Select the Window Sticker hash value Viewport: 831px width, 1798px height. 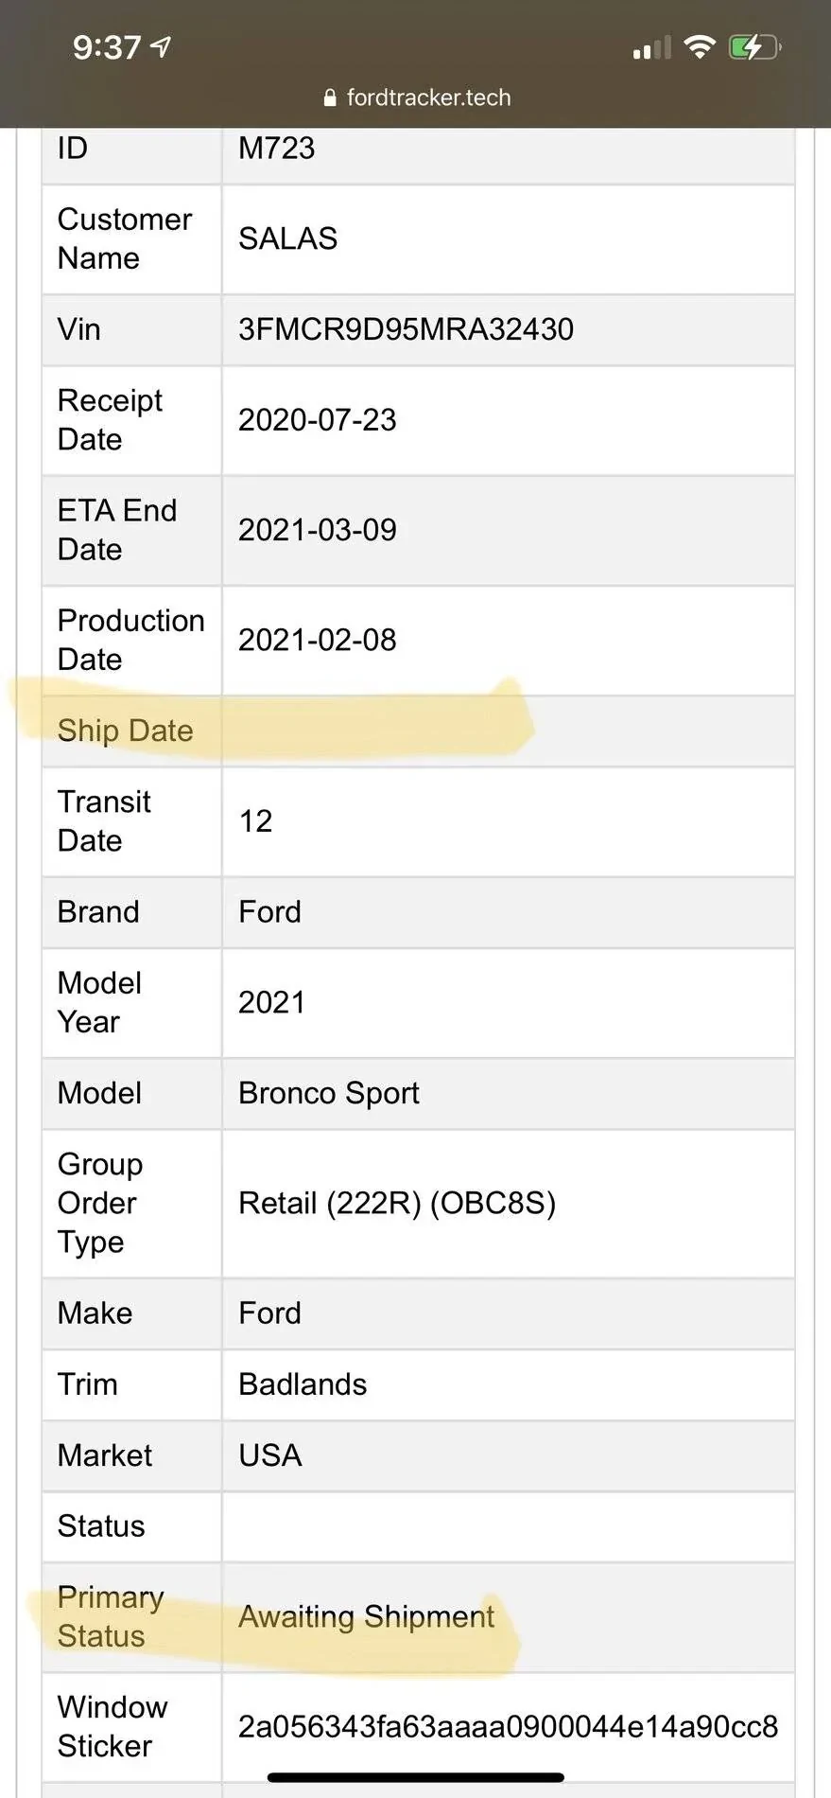tap(509, 1726)
